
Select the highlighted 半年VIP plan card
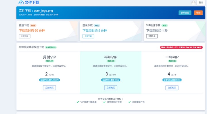click(x=111, y=72)
